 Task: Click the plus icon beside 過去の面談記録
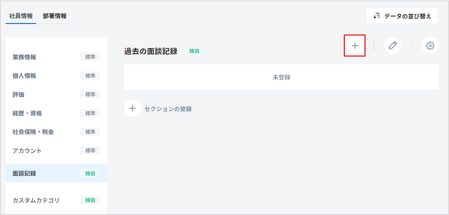(x=355, y=46)
